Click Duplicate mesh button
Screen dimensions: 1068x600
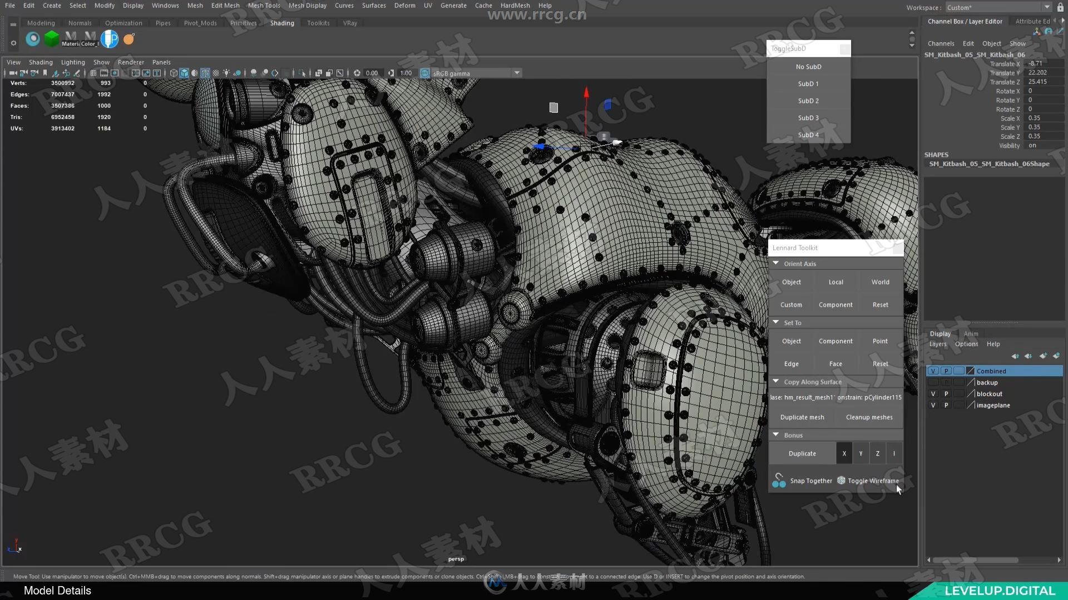(x=802, y=416)
